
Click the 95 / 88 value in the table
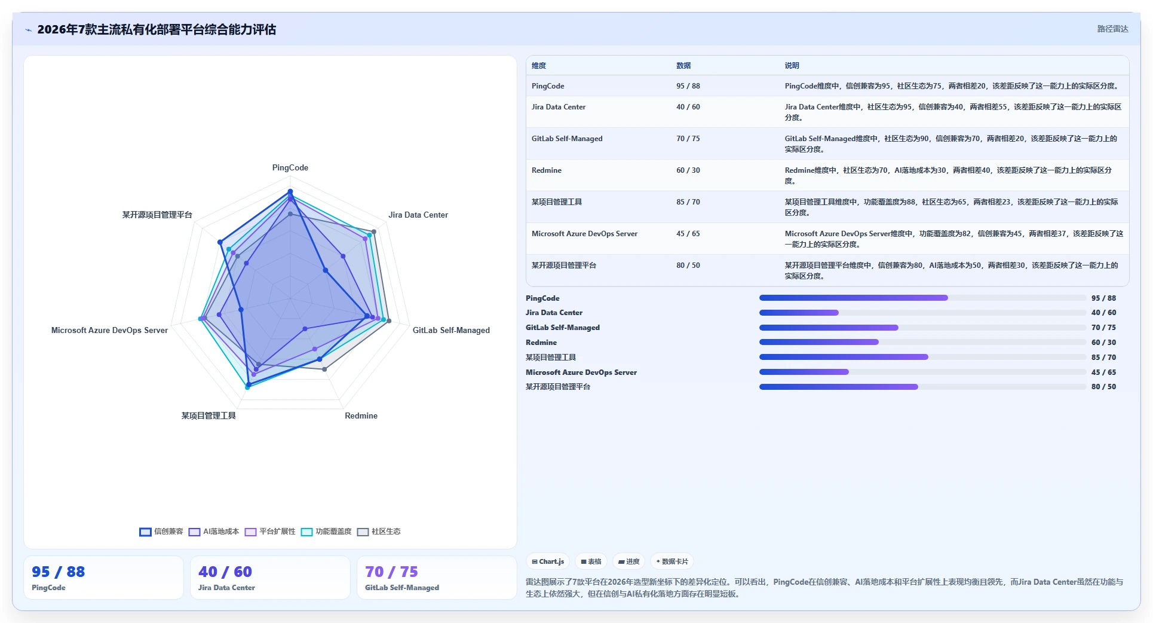point(688,86)
